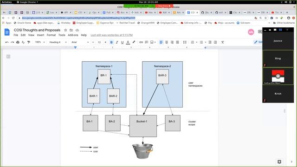Viewport: 297px width, 167px height.
Task: Redo the last action
Action: 13,42
